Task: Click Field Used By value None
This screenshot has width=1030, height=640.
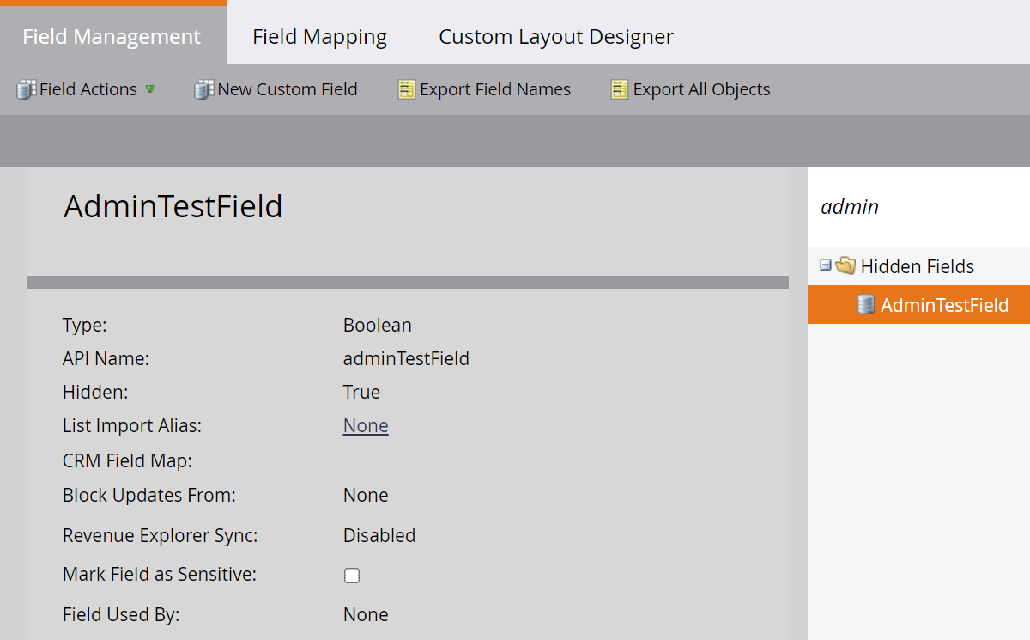Action: pyautogui.click(x=366, y=614)
